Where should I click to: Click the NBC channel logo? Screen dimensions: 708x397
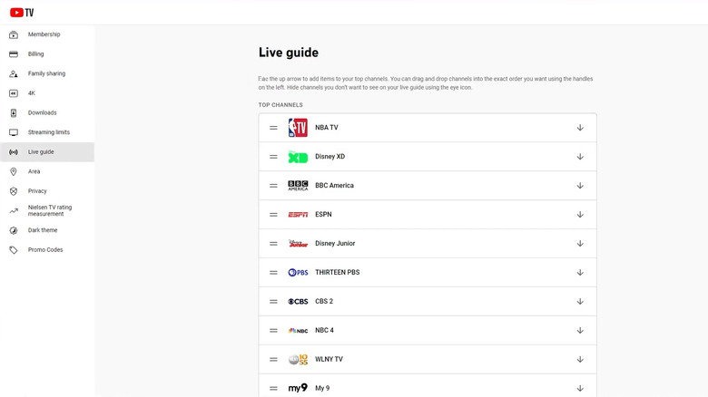pyautogui.click(x=298, y=330)
